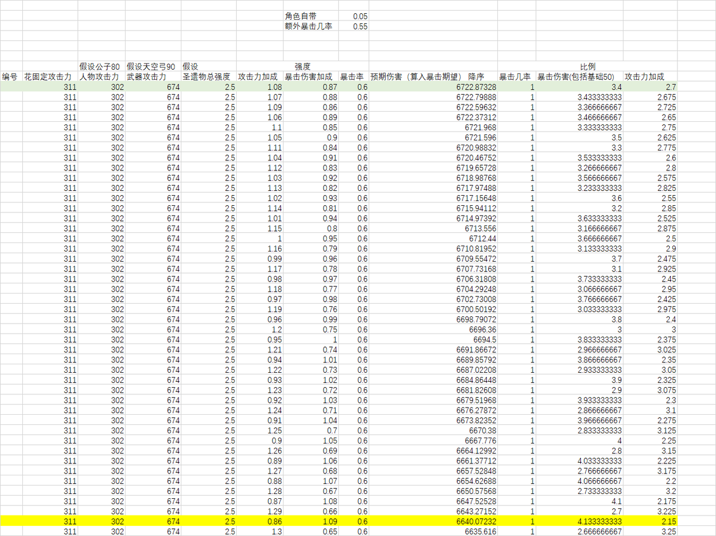
Task: Select the 暴击伤害(包括基础50) header
Action: click(x=580, y=77)
